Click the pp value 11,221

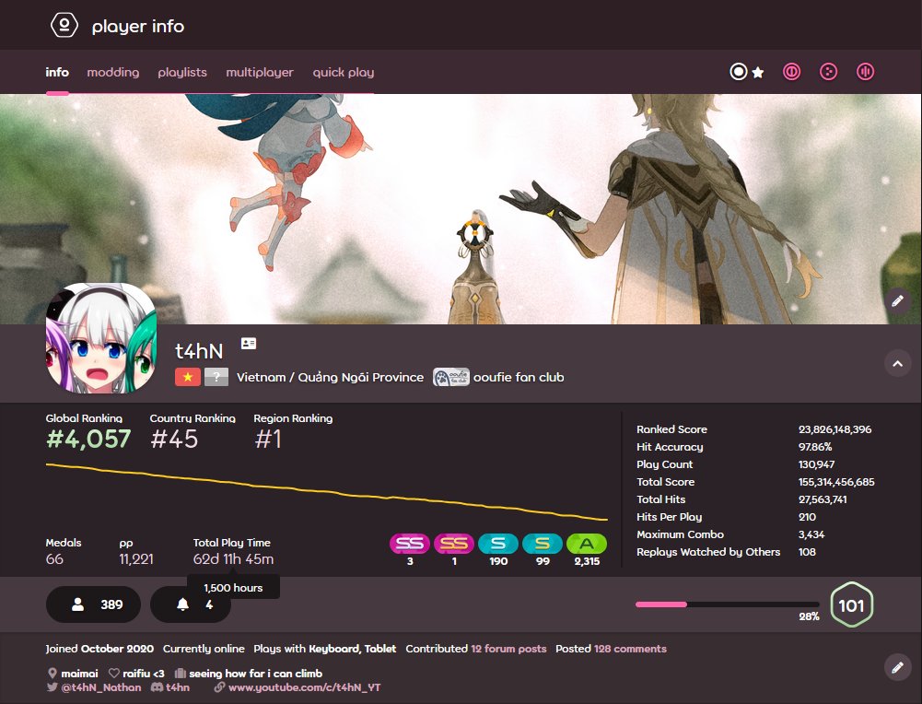pyautogui.click(x=136, y=558)
